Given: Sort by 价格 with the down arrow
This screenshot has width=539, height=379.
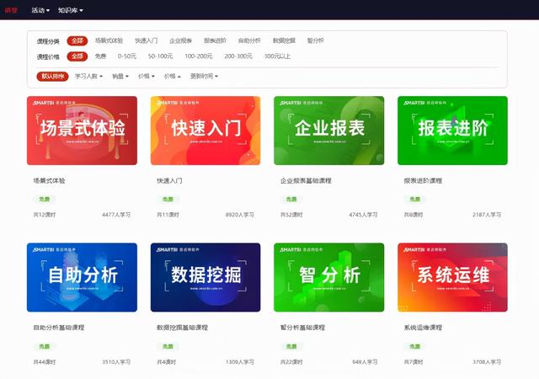Looking at the screenshot, I should pos(146,76).
